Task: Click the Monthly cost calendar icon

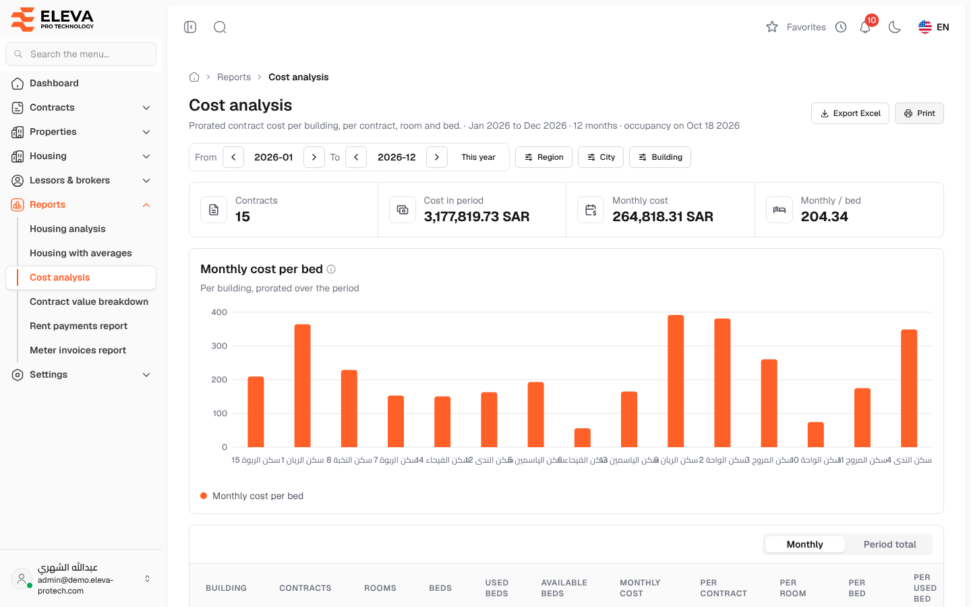Action: 591,210
